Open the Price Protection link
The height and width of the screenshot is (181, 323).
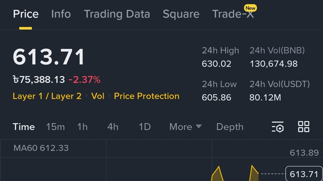click(x=147, y=96)
